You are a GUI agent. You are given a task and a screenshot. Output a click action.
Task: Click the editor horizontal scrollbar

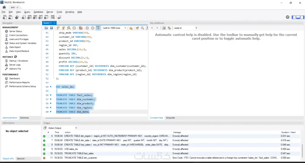pyautogui.click(x=58, y=118)
